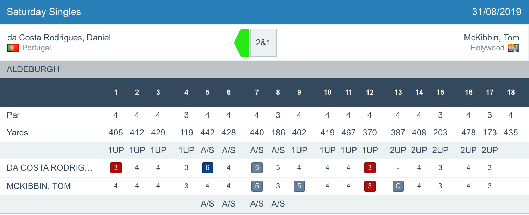Click Da Costa Rodrigues' grey 5 badge on hole 7
Screen dimensions: 529x215
[257, 168]
